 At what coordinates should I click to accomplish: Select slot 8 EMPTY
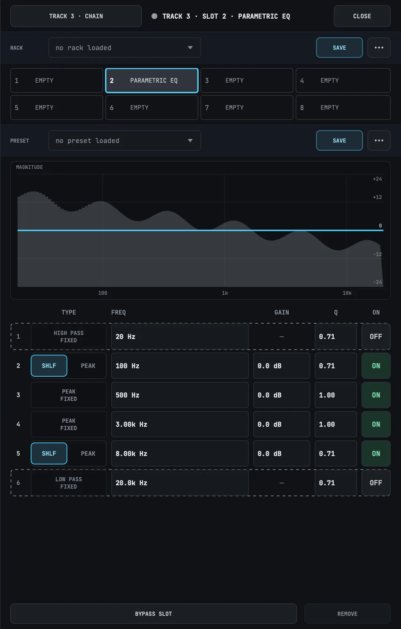(343, 108)
